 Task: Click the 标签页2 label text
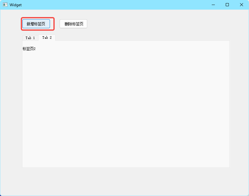29,49
